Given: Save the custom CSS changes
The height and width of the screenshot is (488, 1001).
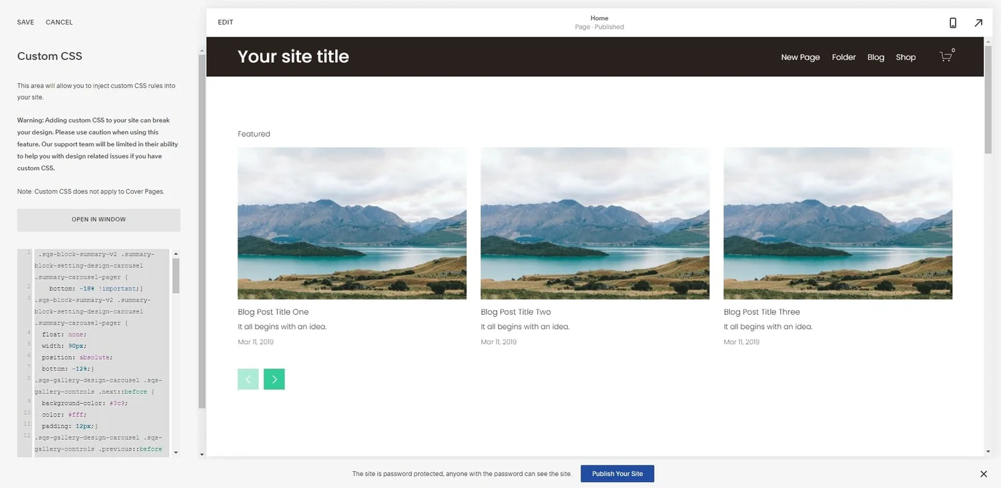Looking at the screenshot, I should (x=25, y=22).
